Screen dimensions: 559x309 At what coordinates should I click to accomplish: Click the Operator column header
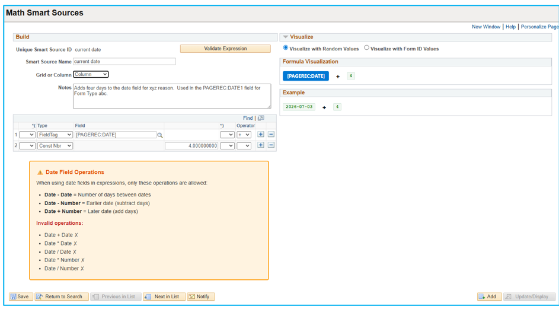(x=245, y=126)
